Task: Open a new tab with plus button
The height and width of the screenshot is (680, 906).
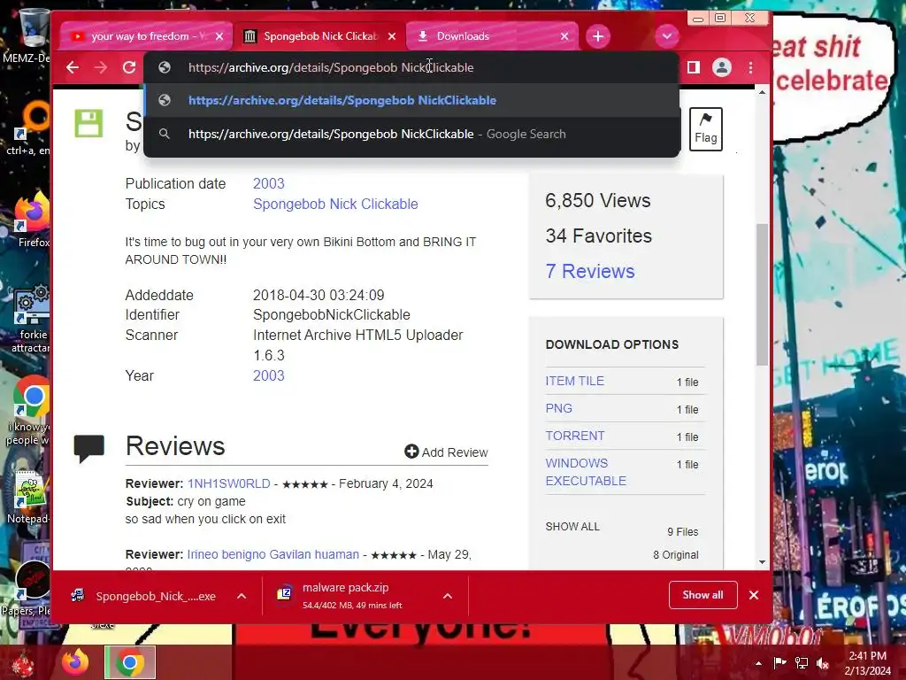Action: pos(598,36)
